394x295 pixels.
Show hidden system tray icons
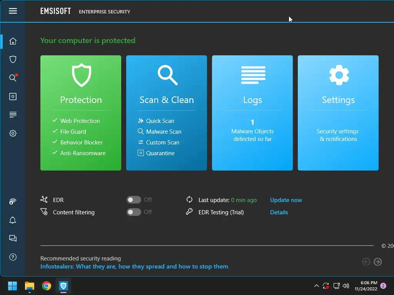317,286
